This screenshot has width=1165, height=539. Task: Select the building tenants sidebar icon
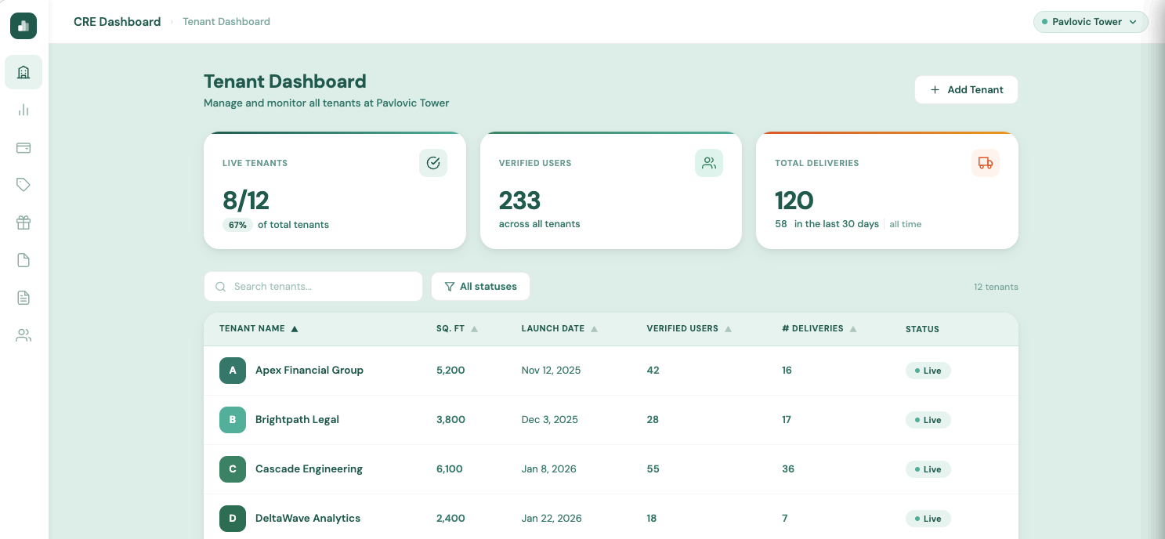[24, 72]
